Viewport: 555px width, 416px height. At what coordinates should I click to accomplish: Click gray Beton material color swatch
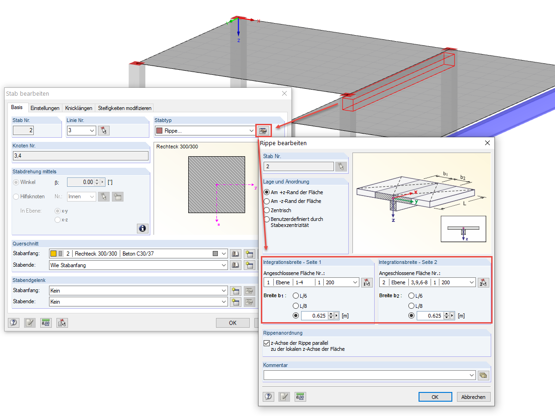[x=216, y=254]
